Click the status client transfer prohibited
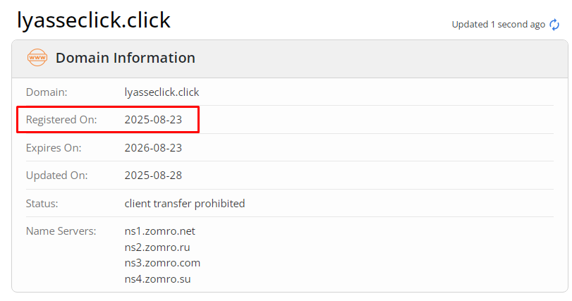 point(185,204)
